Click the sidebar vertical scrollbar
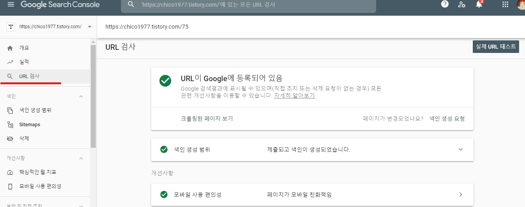The image size is (525, 207). pos(93,96)
